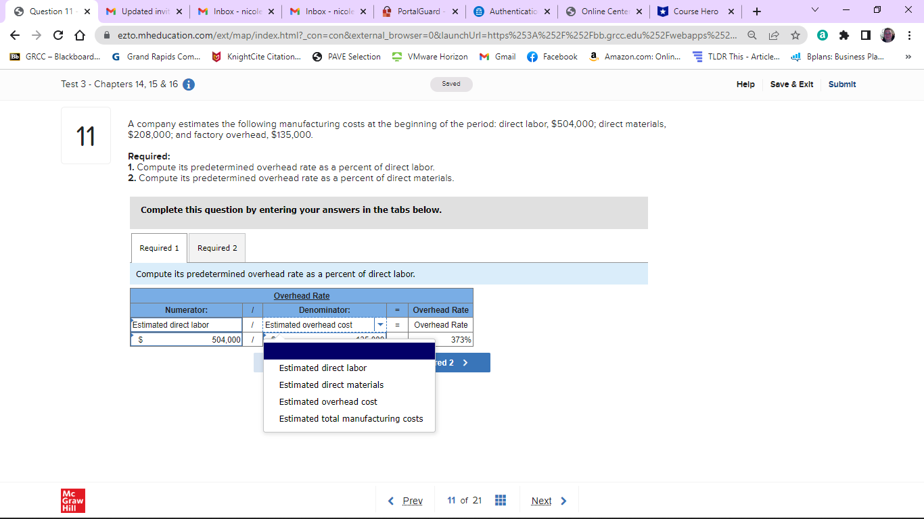Switch to the Required 2 tab
This screenshot has width=924, height=519.
coord(216,248)
